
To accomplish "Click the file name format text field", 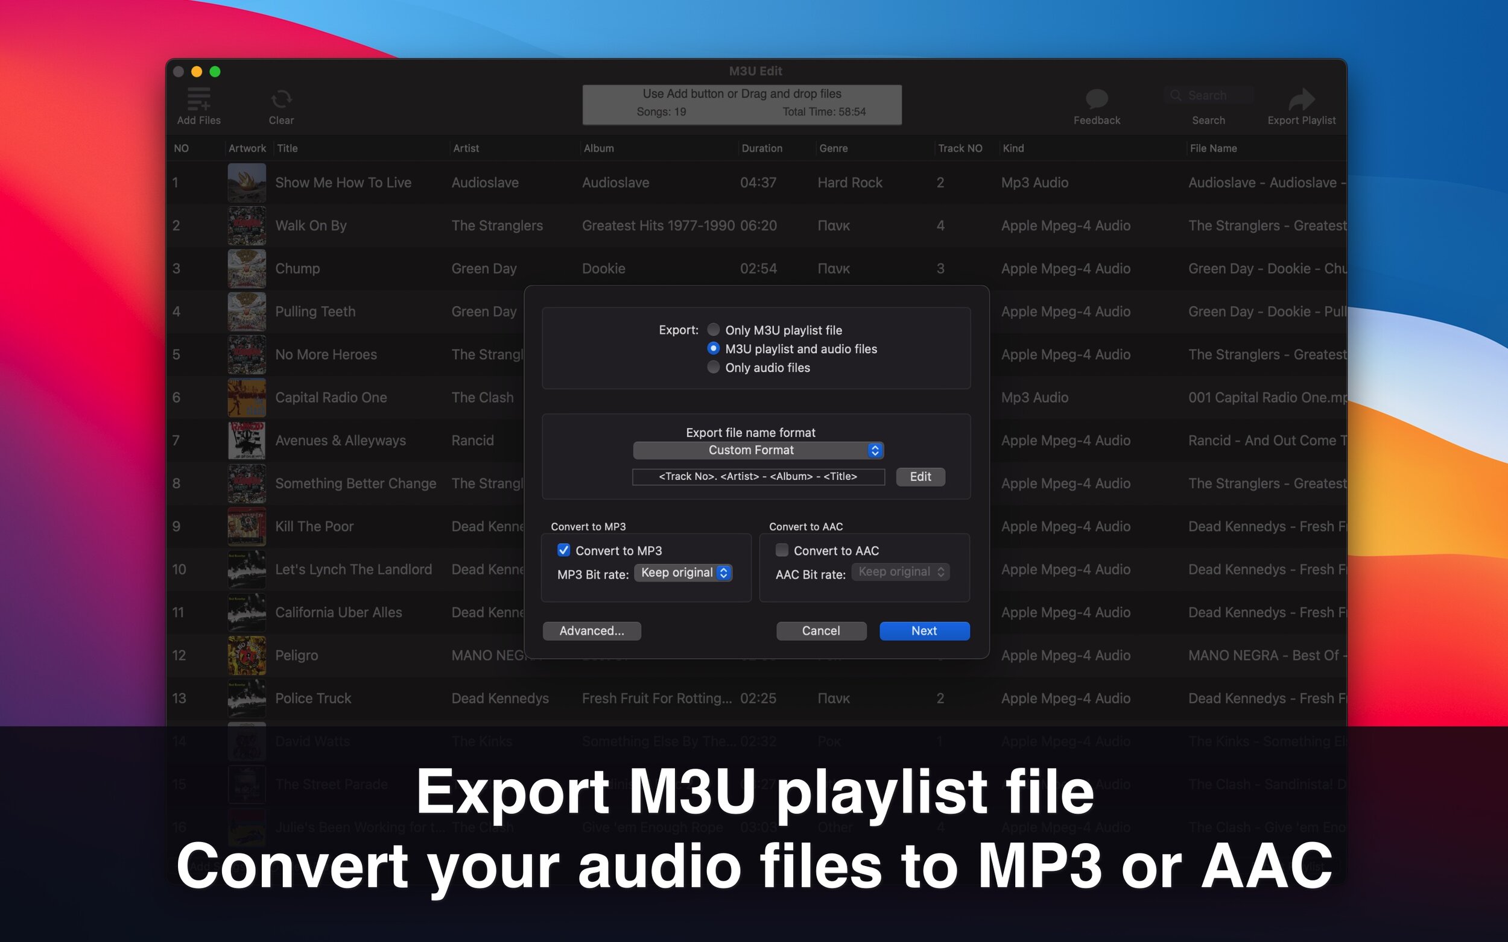I will tap(758, 477).
